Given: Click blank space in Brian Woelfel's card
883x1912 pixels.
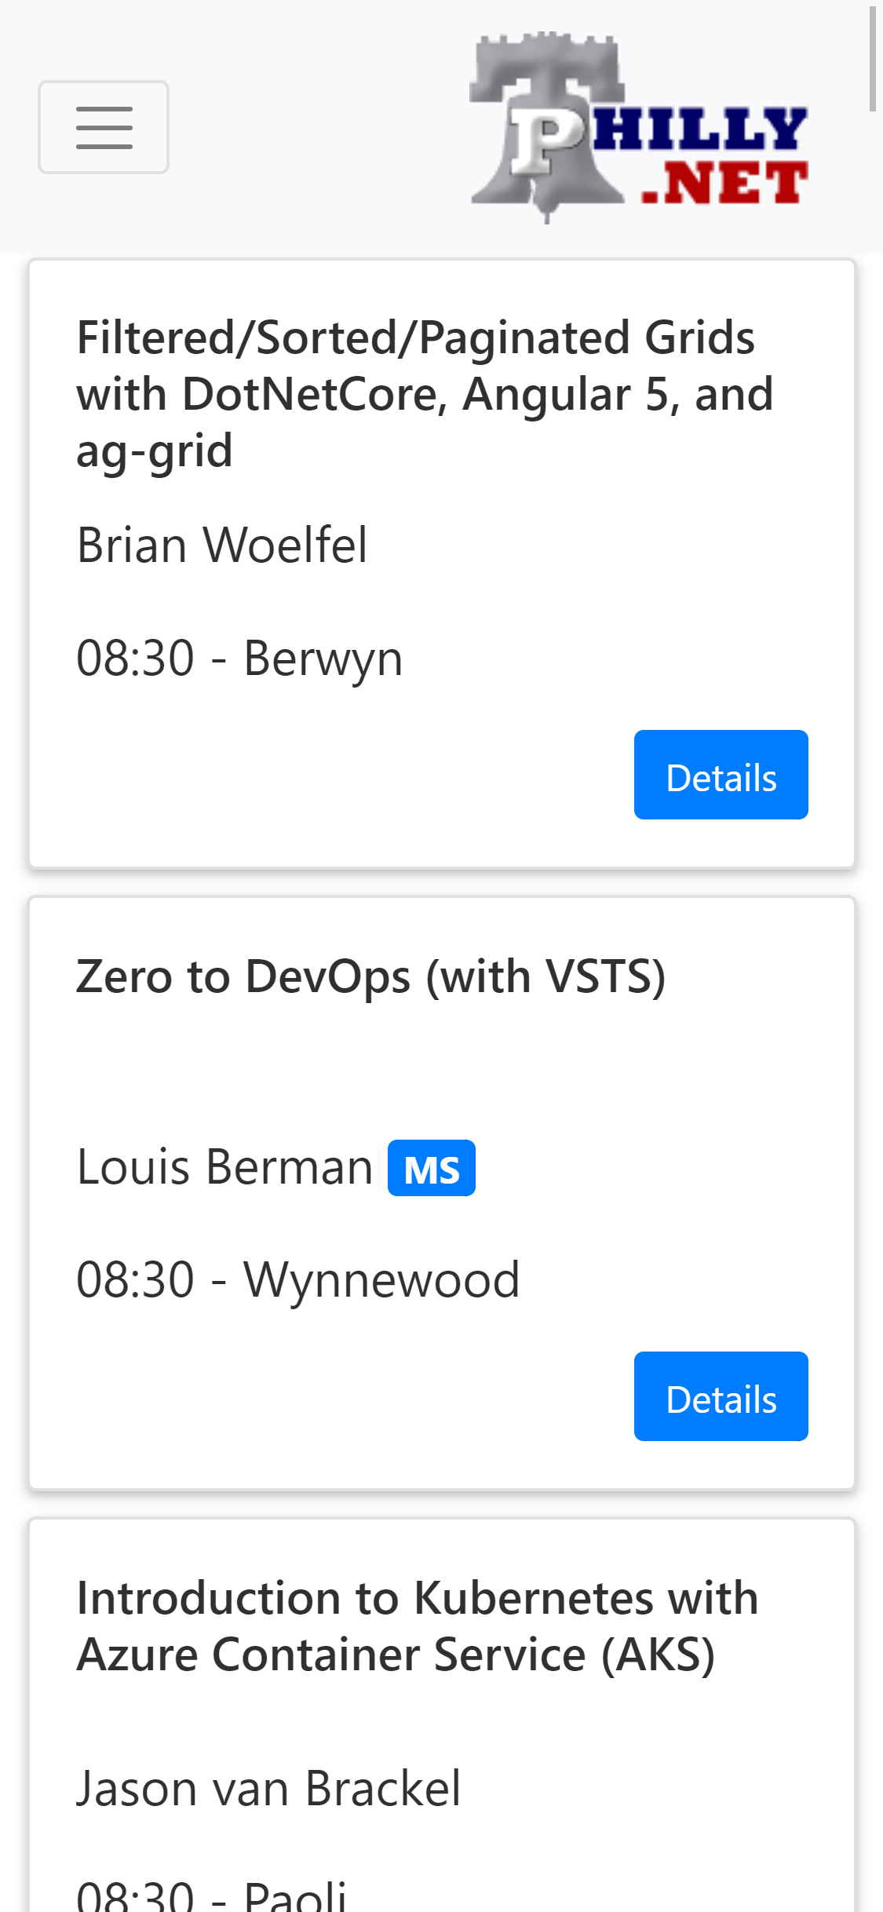Looking at the screenshot, I should point(330,775).
